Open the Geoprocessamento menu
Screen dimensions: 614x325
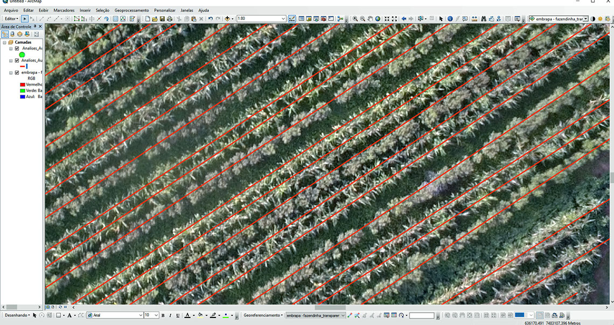[x=131, y=10]
